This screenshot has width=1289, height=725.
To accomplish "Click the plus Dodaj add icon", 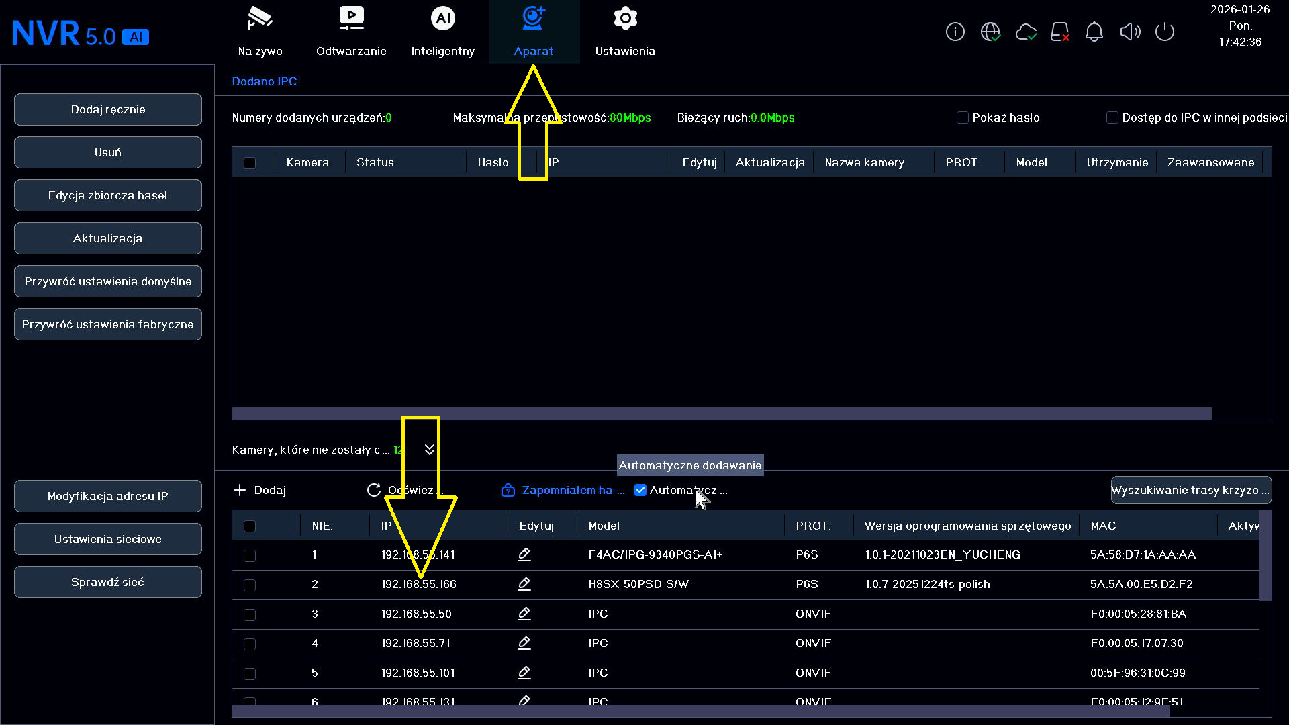I will coord(240,490).
